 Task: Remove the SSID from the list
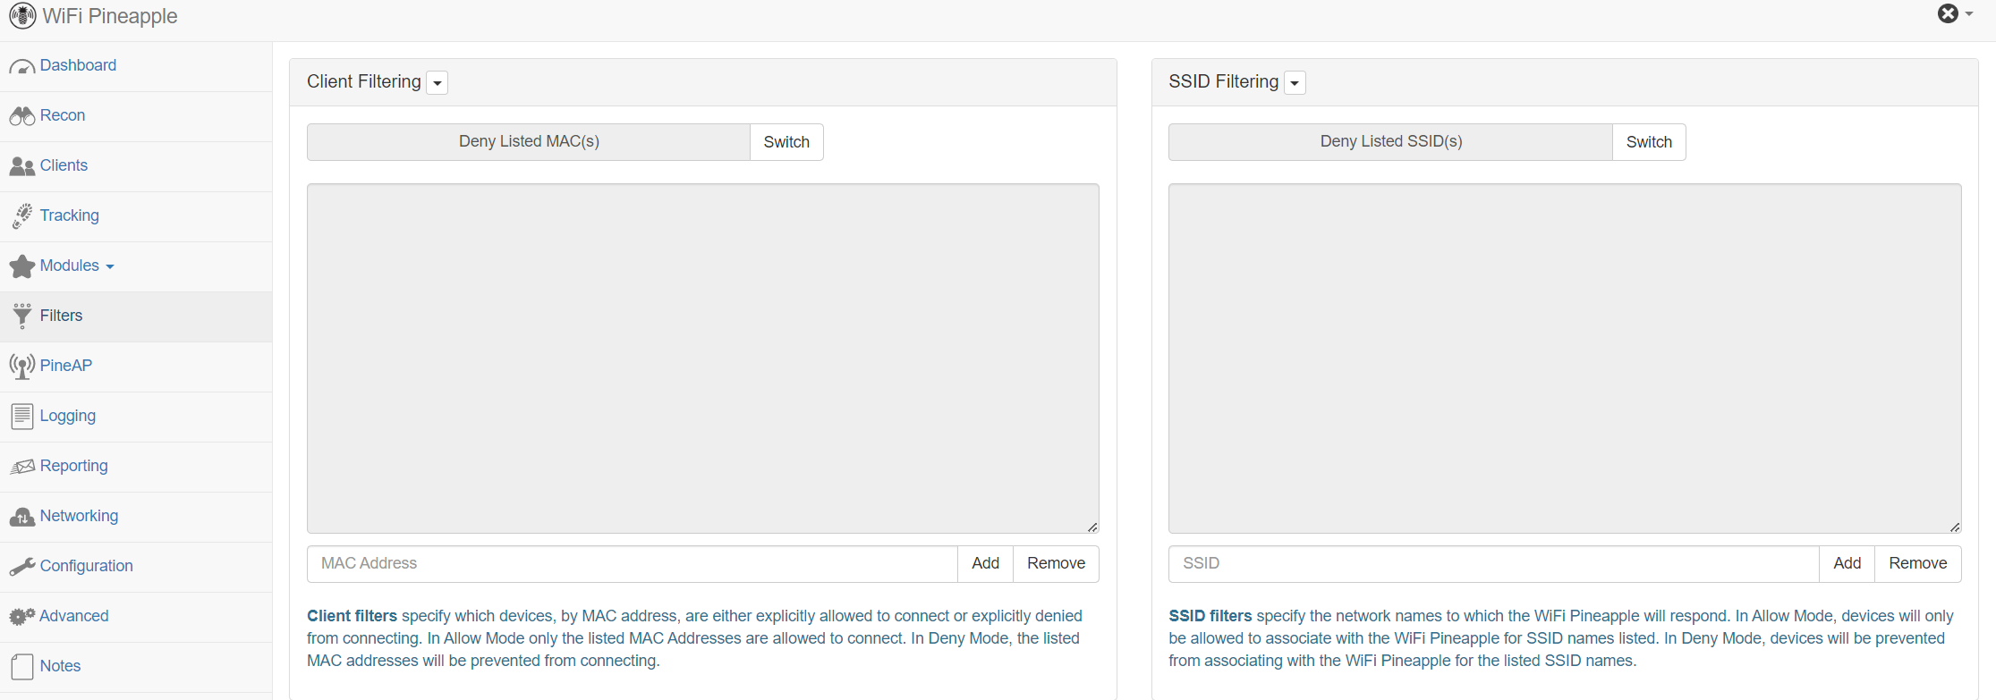tap(1918, 563)
